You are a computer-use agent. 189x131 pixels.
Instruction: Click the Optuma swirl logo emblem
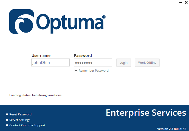(x=22, y=22)
